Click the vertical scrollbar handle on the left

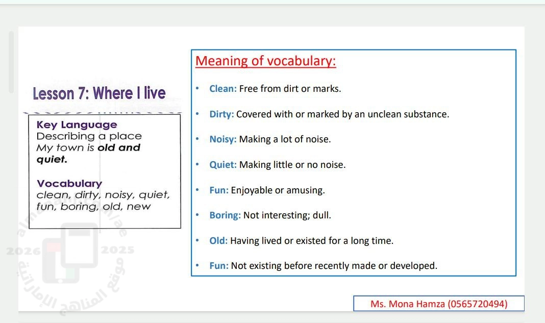coord(11,62)
